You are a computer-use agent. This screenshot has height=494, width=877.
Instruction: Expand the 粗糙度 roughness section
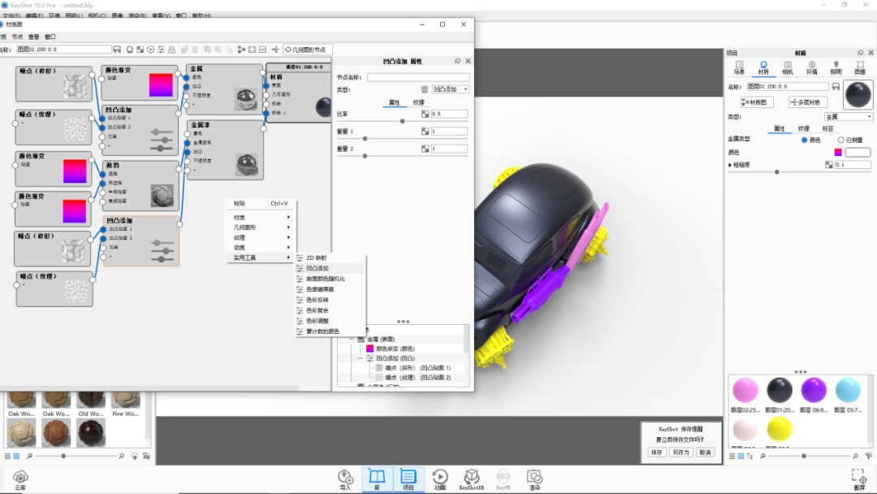point(730,165)
